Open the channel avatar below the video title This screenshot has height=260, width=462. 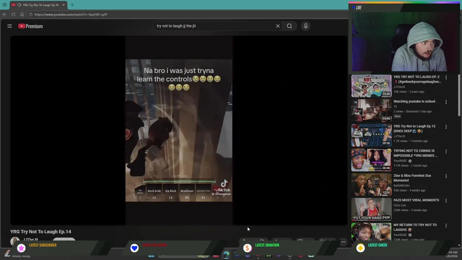tap(15, 241)
